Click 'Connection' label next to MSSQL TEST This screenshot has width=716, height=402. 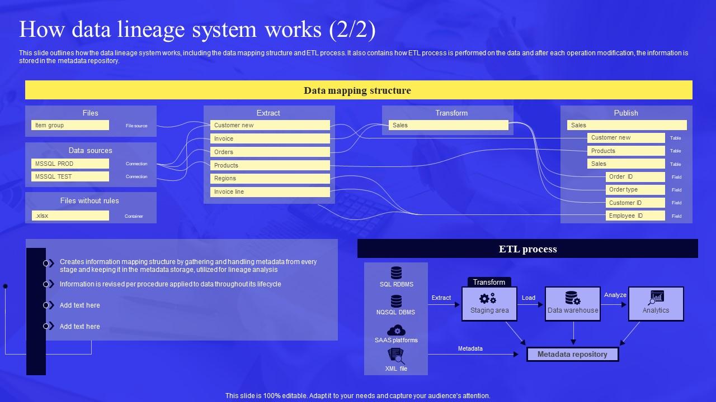coord(136,176)
